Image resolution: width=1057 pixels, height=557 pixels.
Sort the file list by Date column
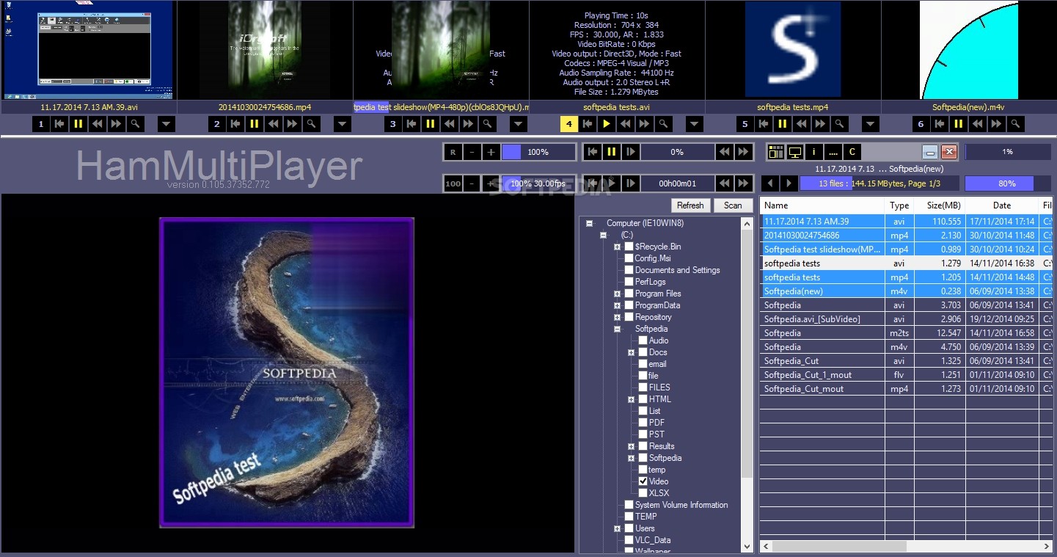1002,205
